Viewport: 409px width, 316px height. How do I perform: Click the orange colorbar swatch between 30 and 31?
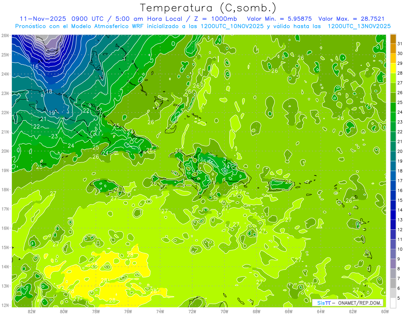click(393, 49)
